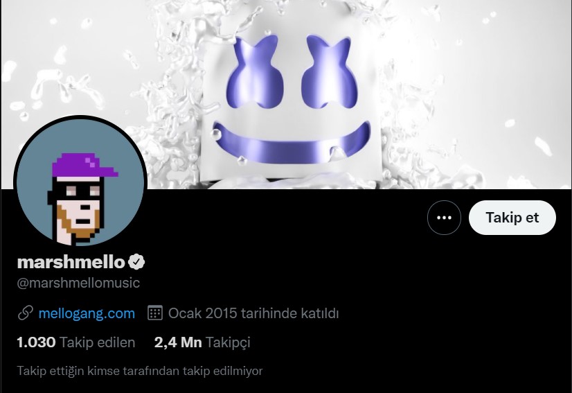The width and height of the screenshot is (572, 393).
Task: Click the Takip edilen label
Action: tap(98, 342)
